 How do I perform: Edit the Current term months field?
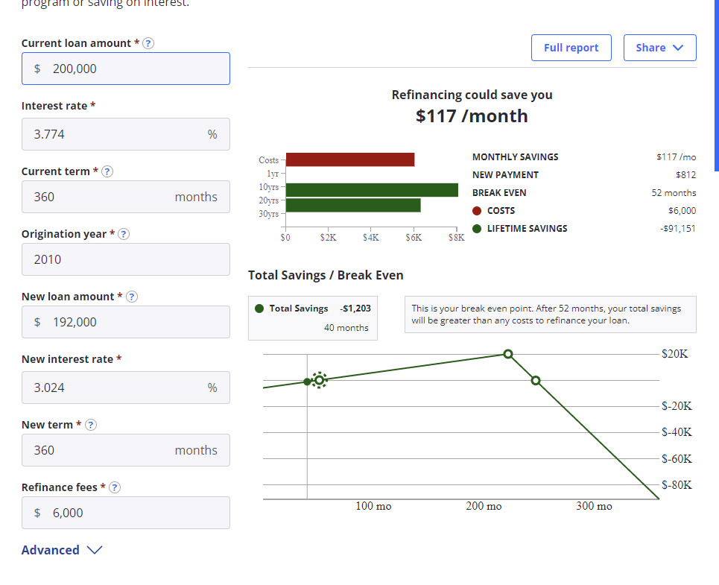pyautogui.click(x=126, y=197)
